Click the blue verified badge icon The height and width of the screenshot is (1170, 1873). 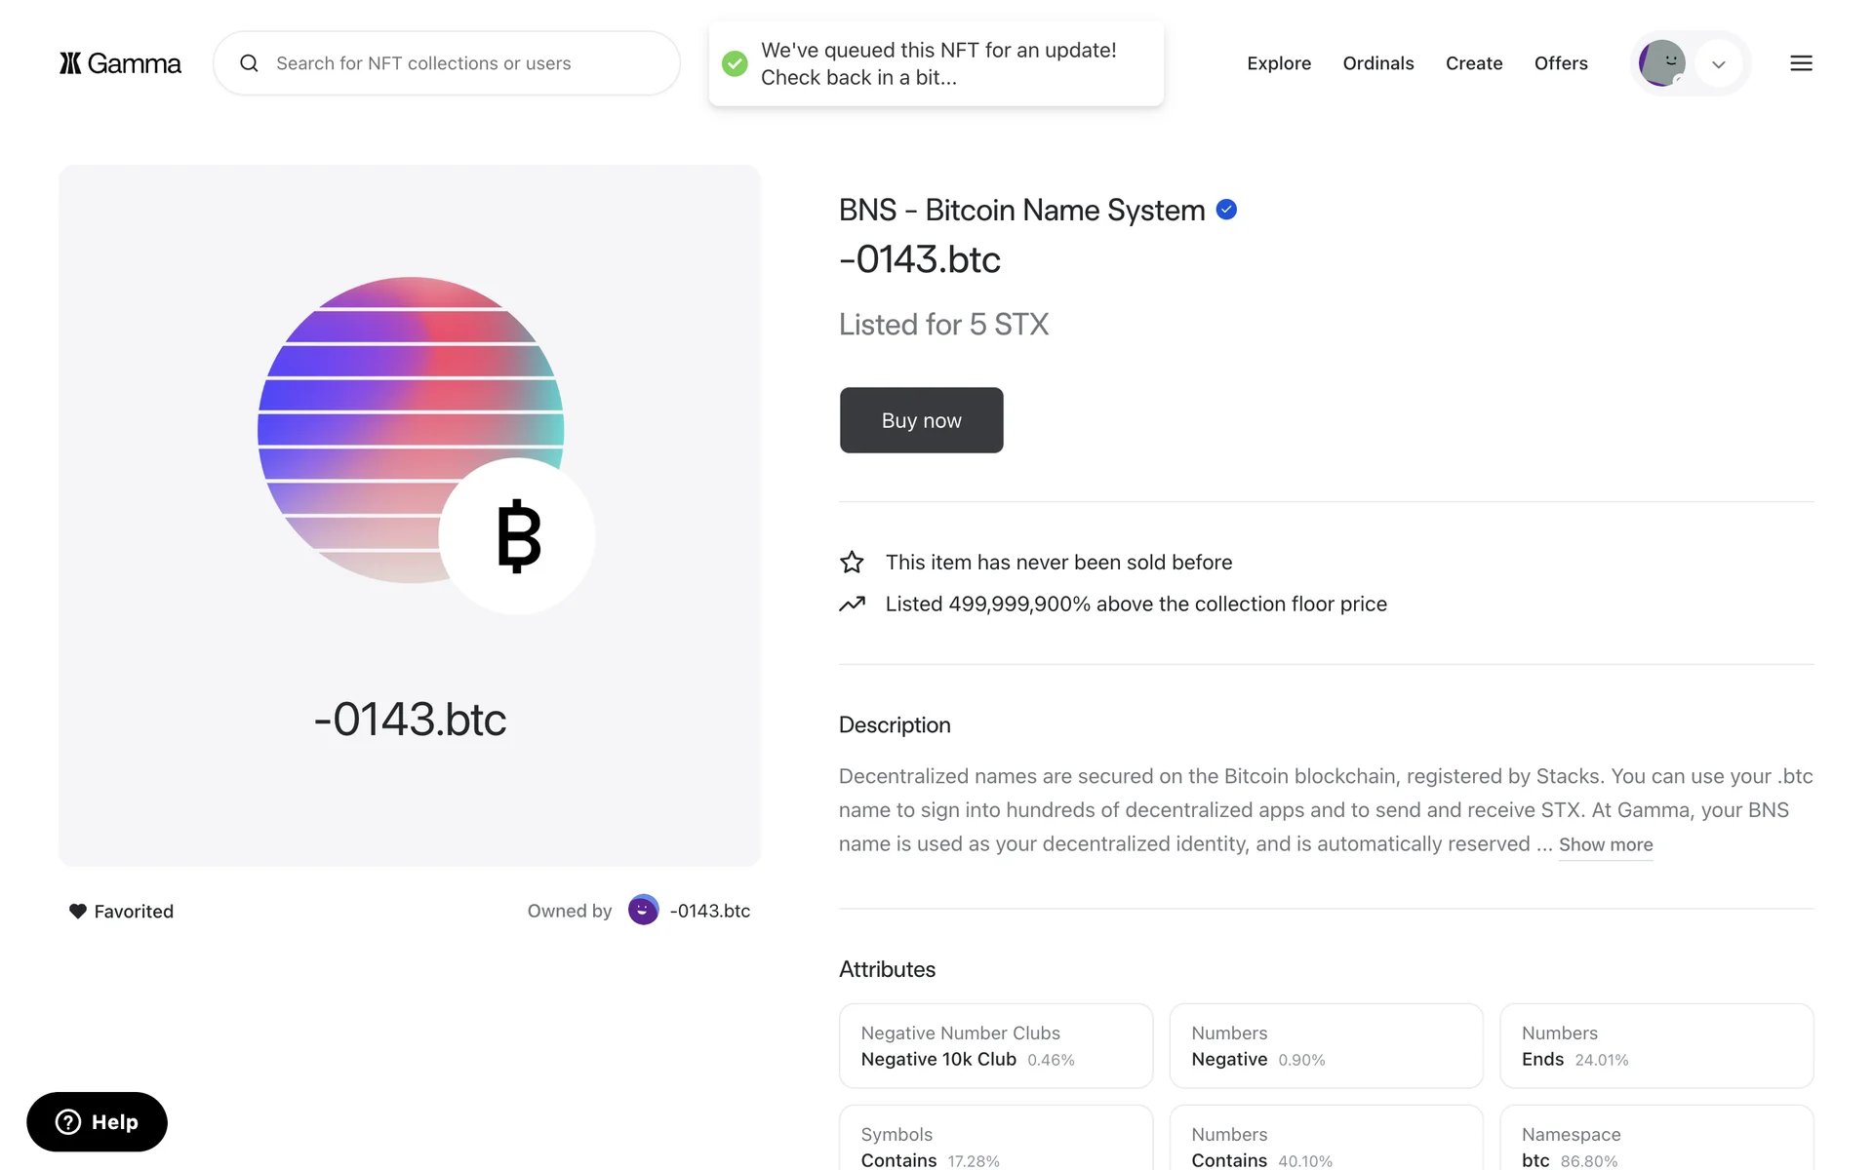pos(1226,210)
